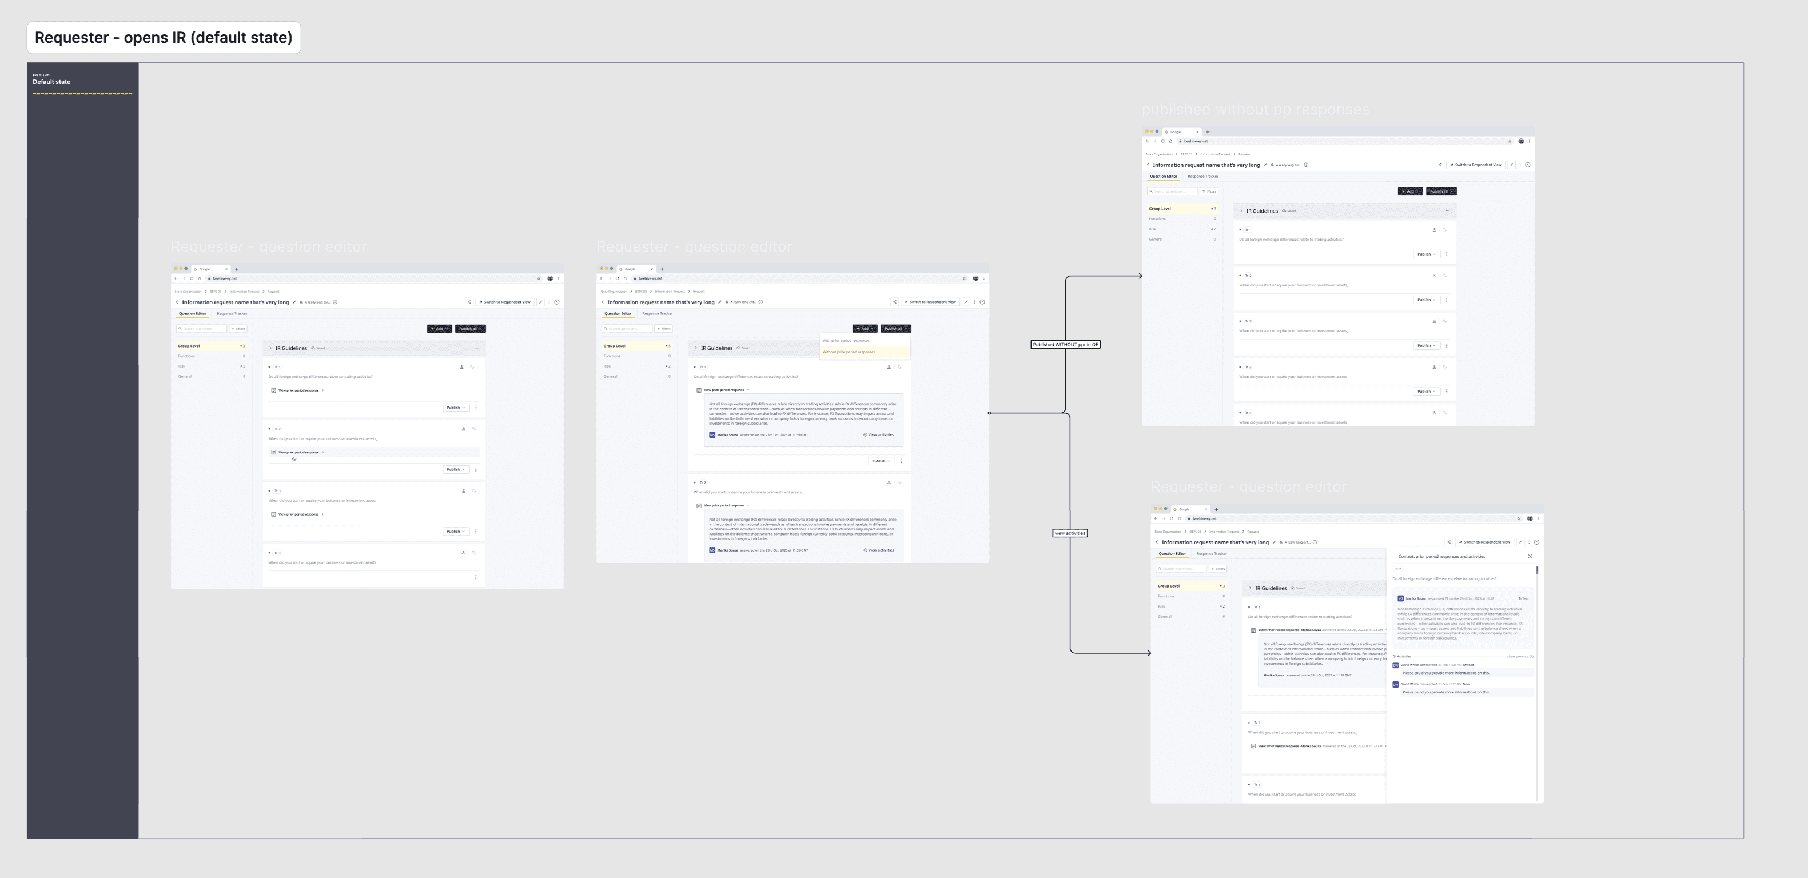Open the three-dot menu on IR Guidelines in leftmost mockup

476,348
